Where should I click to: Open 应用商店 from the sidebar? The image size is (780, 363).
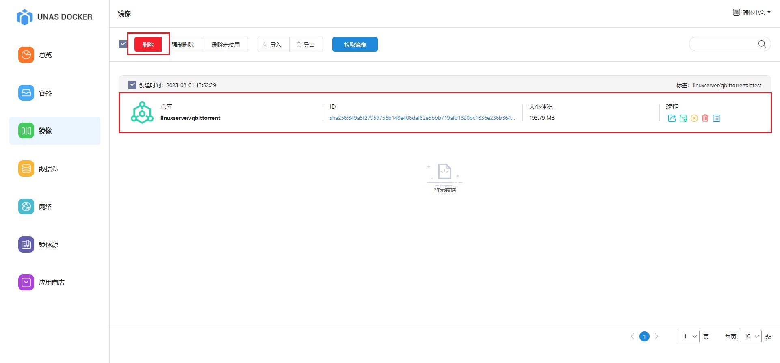tap(52, 282)
